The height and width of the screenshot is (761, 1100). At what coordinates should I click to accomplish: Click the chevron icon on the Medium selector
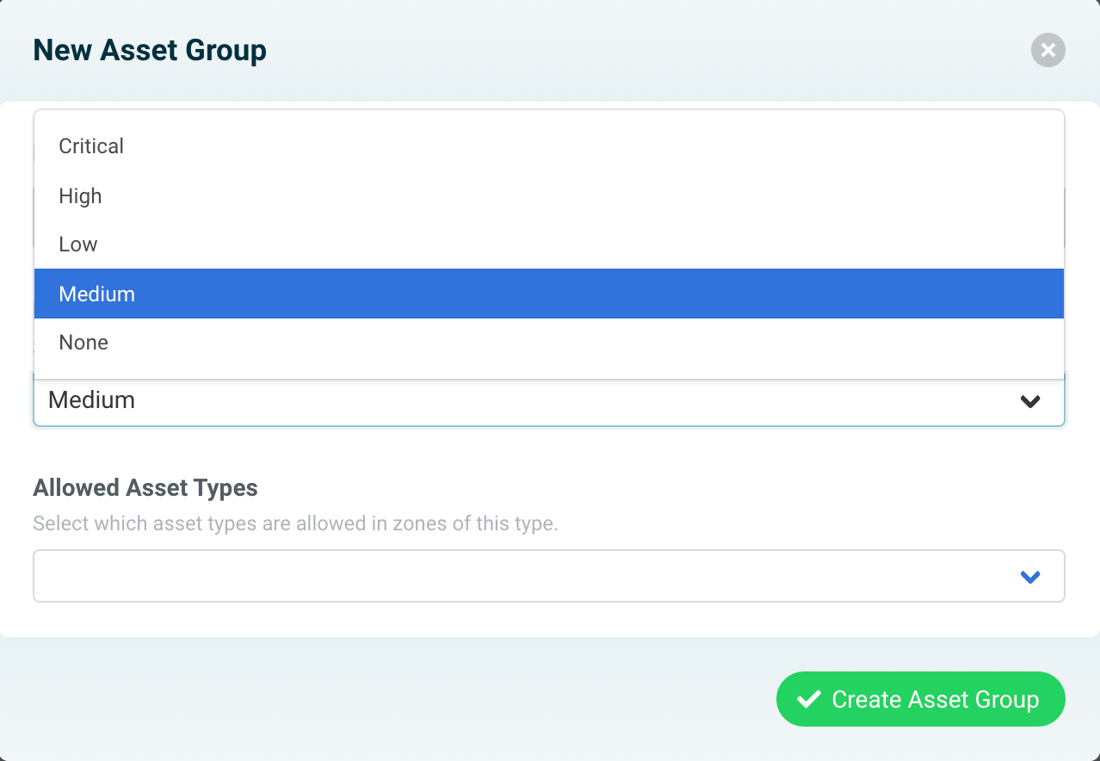1030,401
